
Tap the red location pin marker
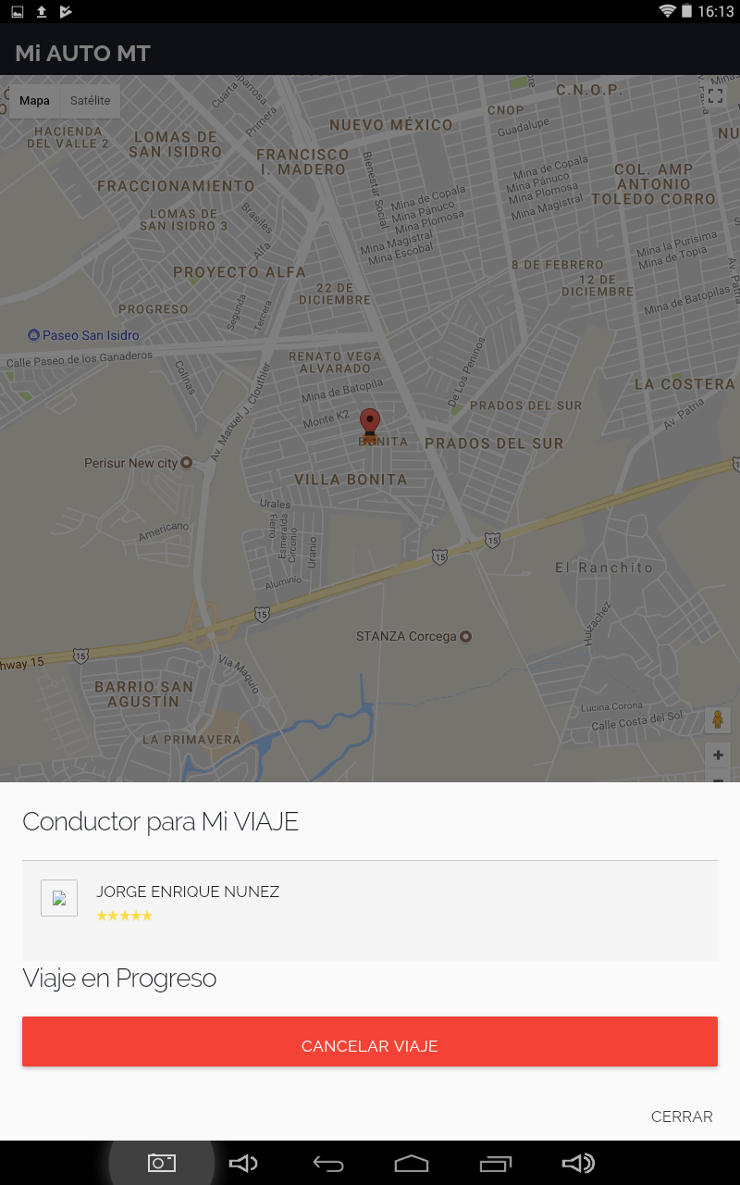370,424
